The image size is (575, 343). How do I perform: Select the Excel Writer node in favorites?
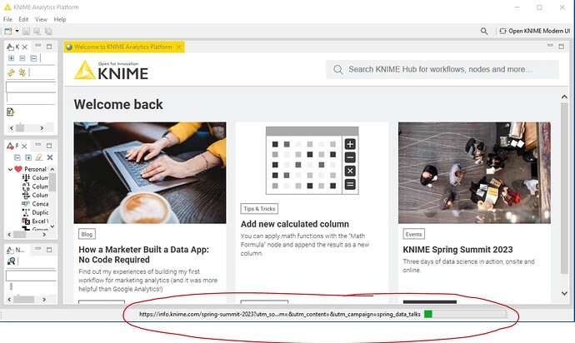[35, 221]
